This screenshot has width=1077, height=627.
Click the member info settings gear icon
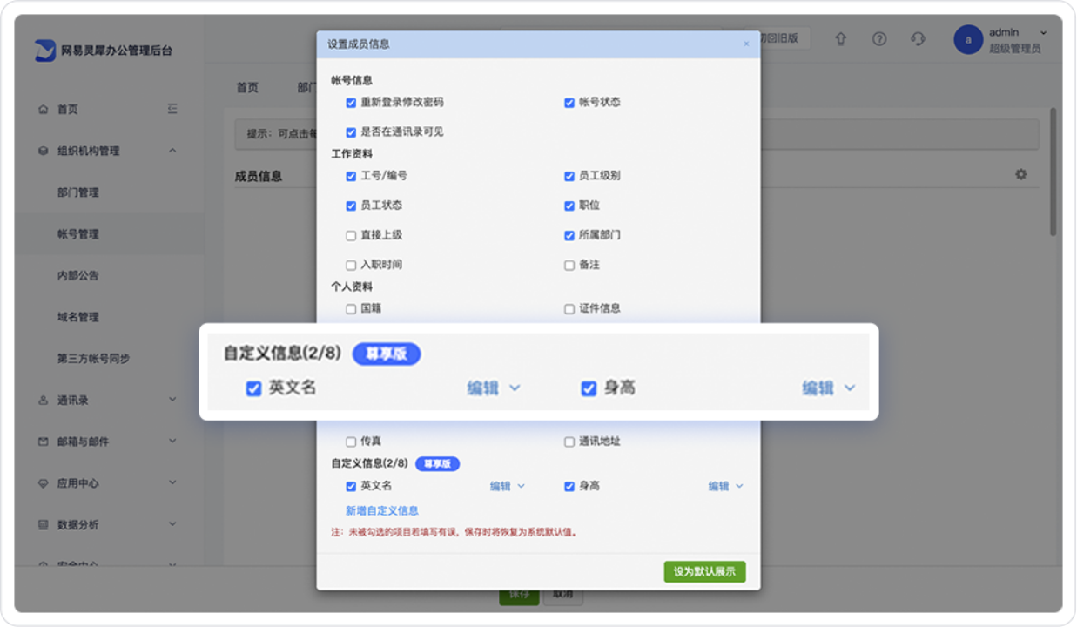(x=1020, y=174)
